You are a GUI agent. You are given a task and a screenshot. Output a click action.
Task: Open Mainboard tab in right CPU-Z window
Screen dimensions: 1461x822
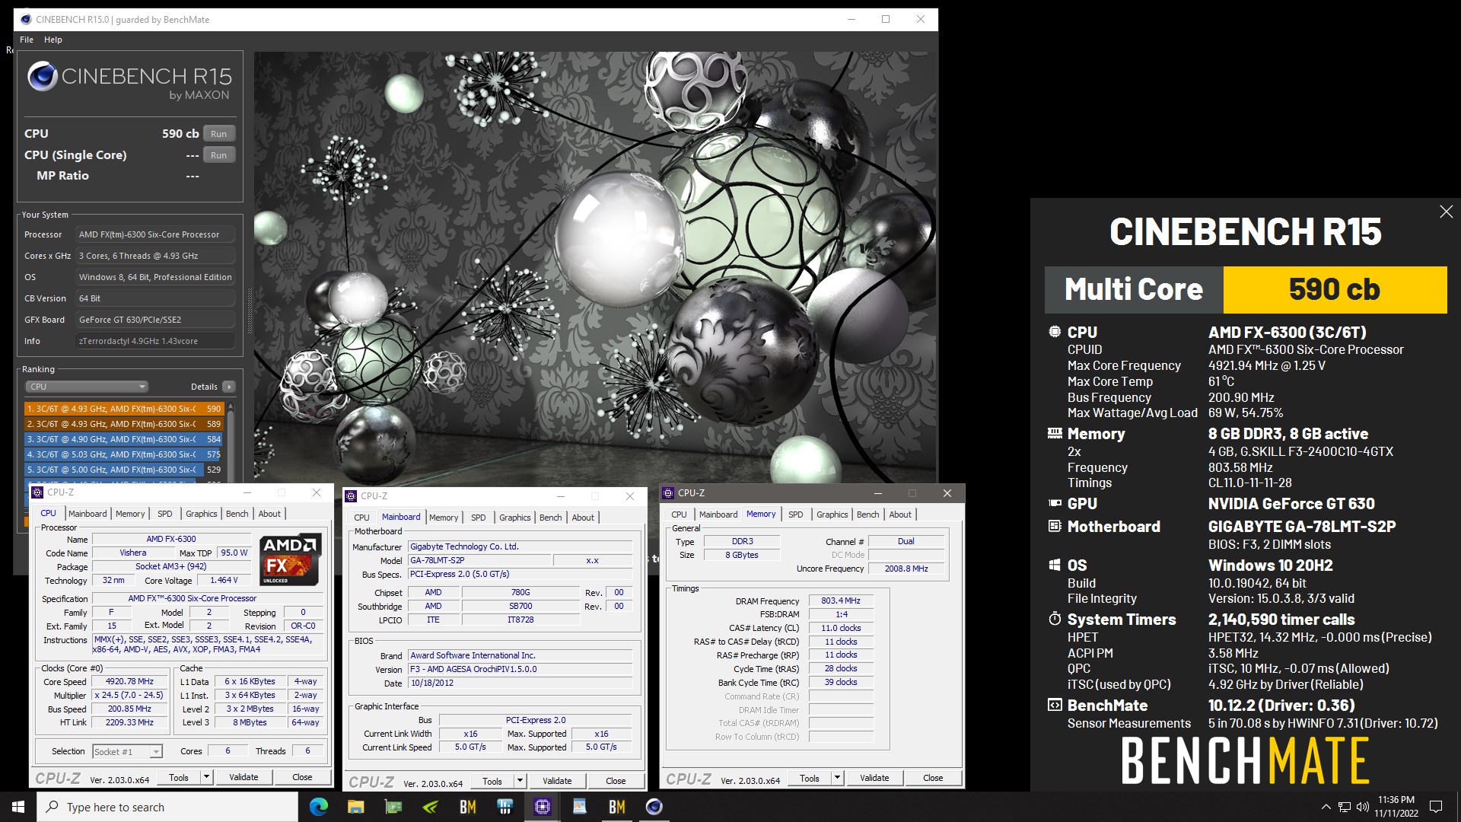click(718, 515)
